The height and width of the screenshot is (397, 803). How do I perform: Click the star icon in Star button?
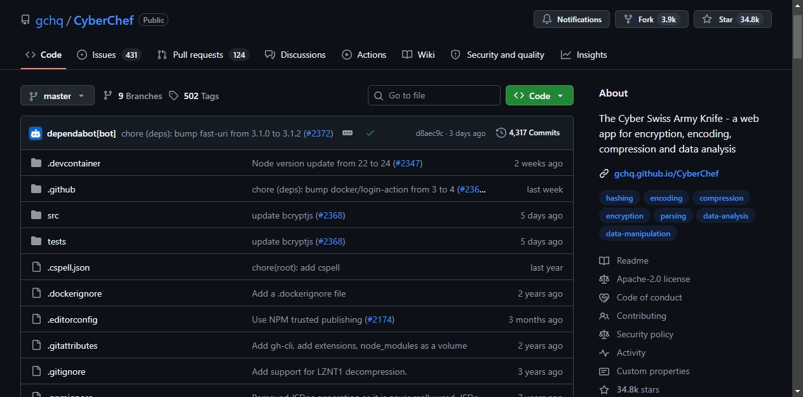pyautogui.click(x=707, y=20)
